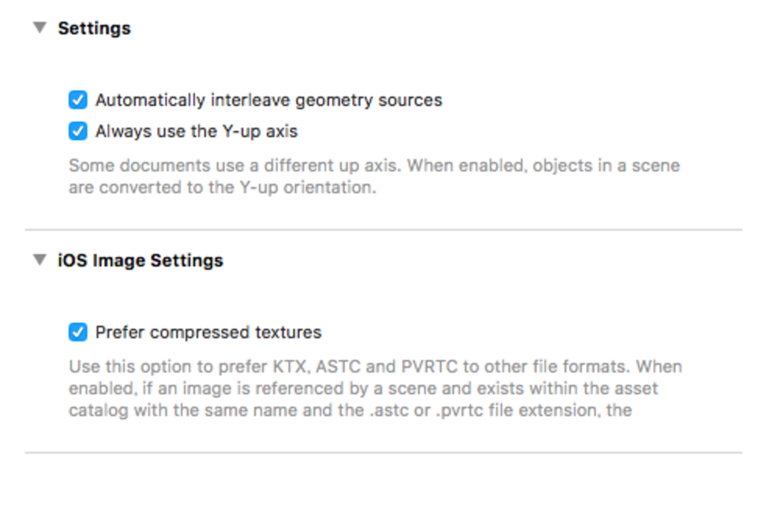The height and width of the screenshot is (519, 769).
Task: Click the empty area below the bottom separator
Action: (383, 488)
